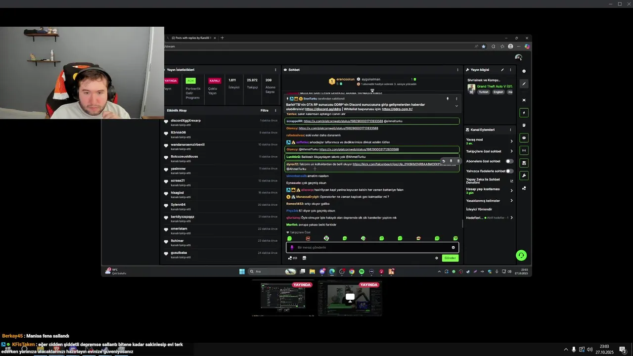Screen dimensions: 633x356
Task: Open scrappeRR's x.com status link
Action: (x=343, y=121)
